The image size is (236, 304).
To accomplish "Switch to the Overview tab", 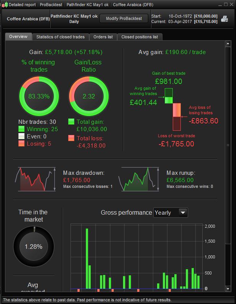I will 18,36.
